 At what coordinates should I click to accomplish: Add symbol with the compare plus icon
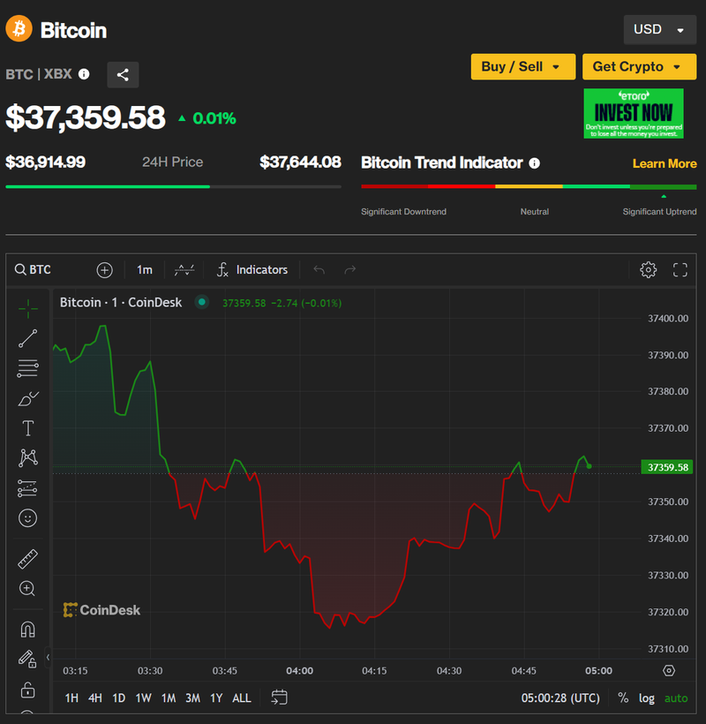(x=104, y=270)
